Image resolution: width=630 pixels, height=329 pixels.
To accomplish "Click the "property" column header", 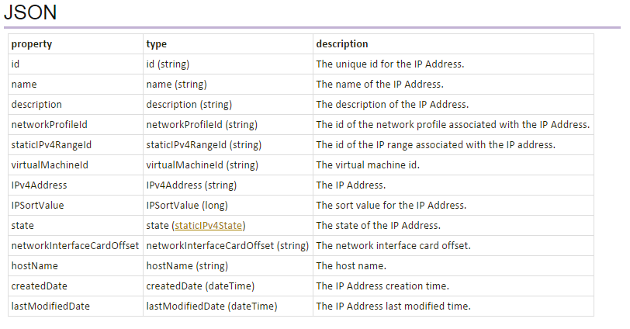I will click(32, 44).
